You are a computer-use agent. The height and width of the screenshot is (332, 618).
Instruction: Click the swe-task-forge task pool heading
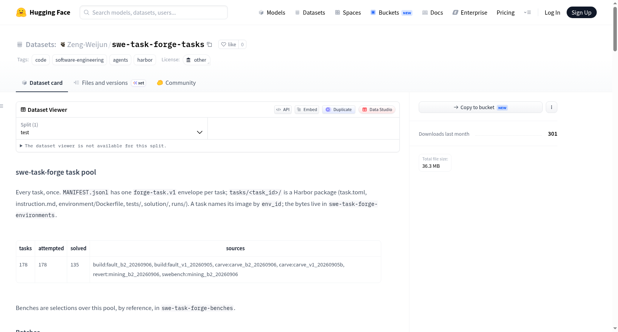point(56,172)
